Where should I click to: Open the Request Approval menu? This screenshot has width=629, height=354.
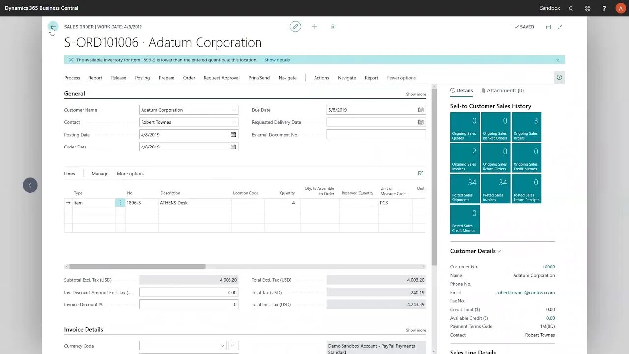(x=222, y=78)
